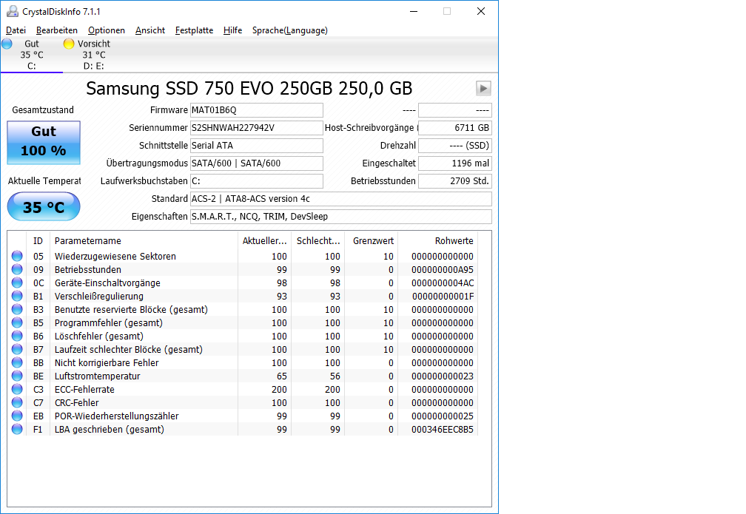Screen dimensions: 746x514
Task: Click the Samsung SSD 750 EVO model title
Action: (249, 89)
